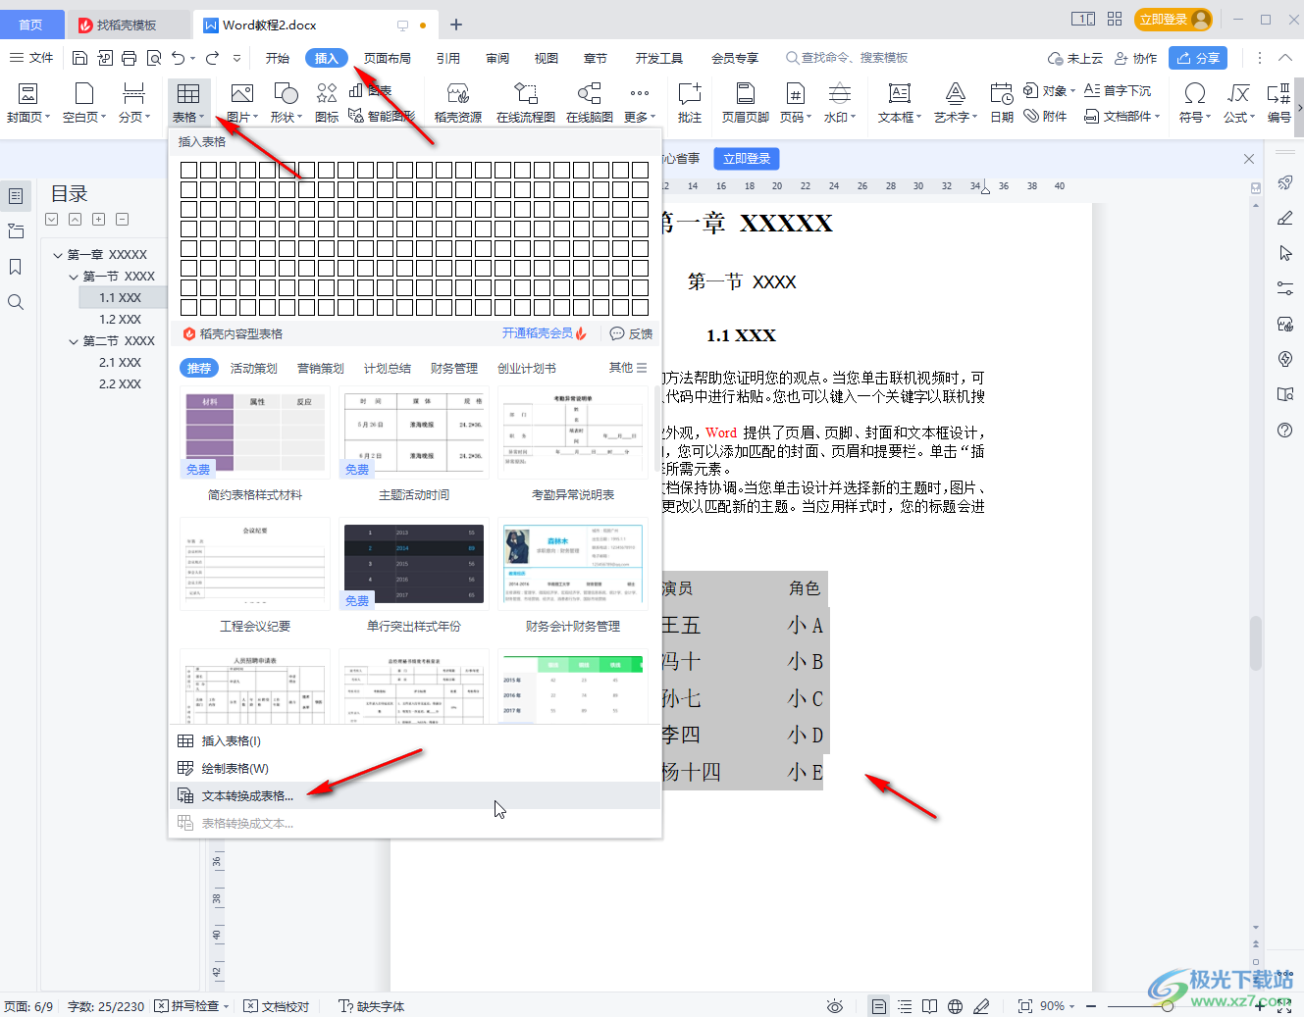Click the 开通稻壳会员 link
The height and width of the screenshot is (1017, 1304).
point(544,333)
